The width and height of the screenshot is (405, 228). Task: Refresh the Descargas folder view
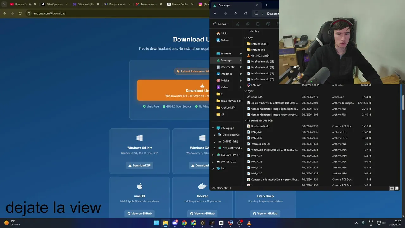click(x=245, y=13)
